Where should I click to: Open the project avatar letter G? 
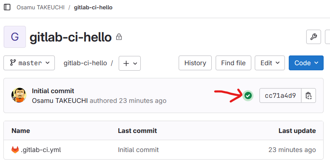(15, 37)
